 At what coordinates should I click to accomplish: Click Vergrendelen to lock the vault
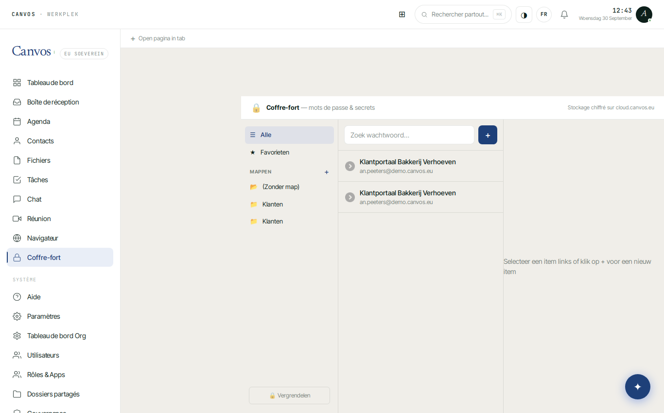289,396
